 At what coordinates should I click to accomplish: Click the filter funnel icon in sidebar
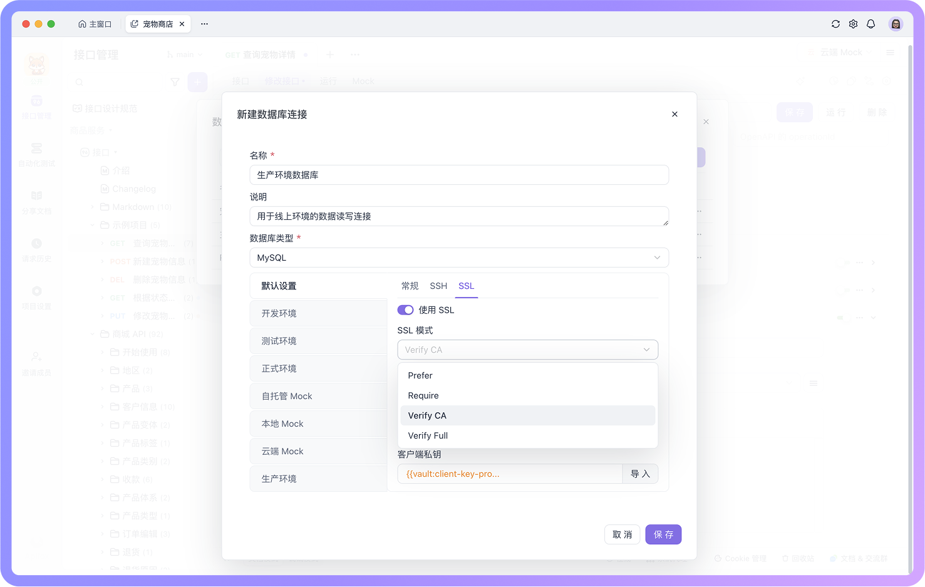175,82
